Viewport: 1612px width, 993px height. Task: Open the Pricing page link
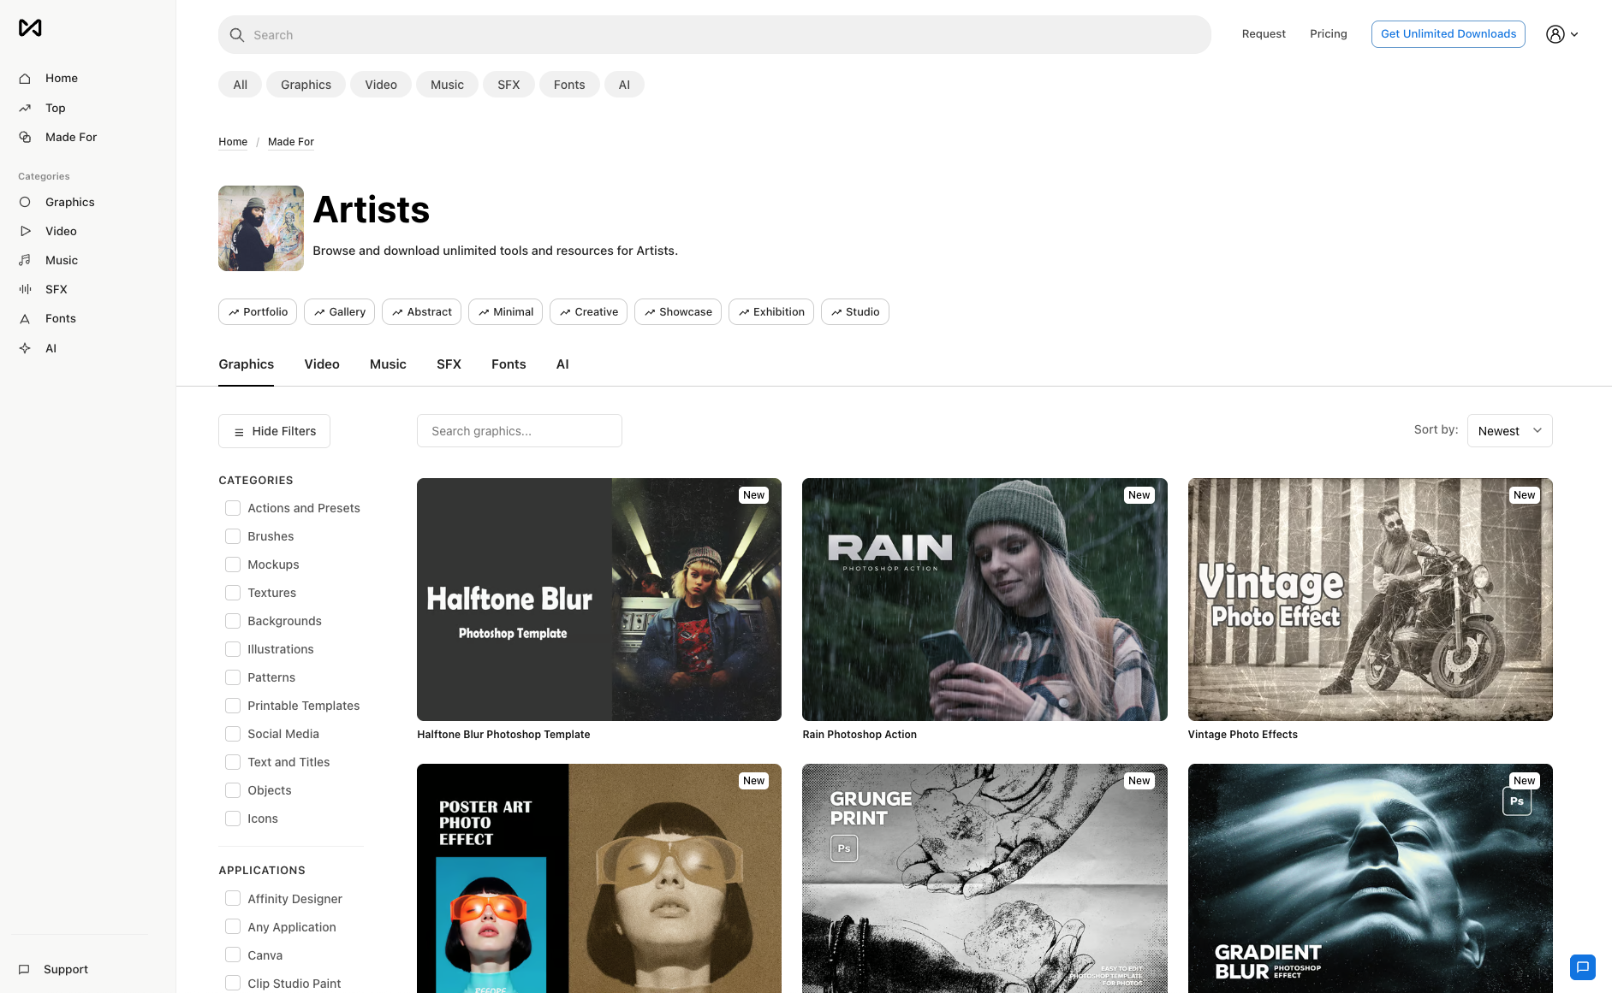[1328, 33]
